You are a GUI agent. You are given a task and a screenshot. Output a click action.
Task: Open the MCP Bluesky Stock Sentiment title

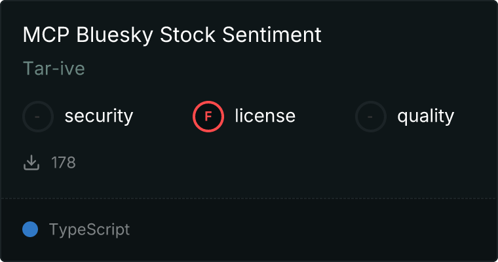coord(172,35)
